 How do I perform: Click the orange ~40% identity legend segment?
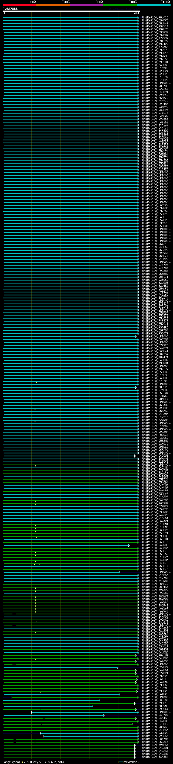tap(53, 5)
